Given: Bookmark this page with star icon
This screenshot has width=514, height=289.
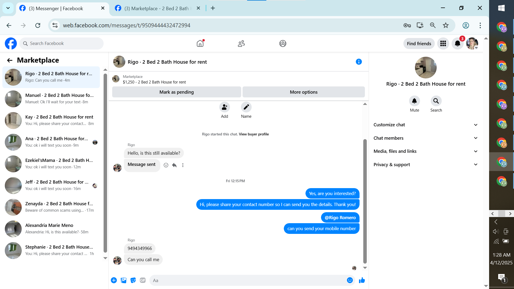Looking at the screenshot, I should coord(445,25).
